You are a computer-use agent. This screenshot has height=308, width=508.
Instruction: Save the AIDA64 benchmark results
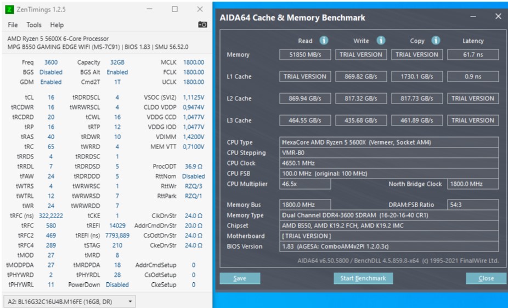pyautogui.click(x=240, y=278)
